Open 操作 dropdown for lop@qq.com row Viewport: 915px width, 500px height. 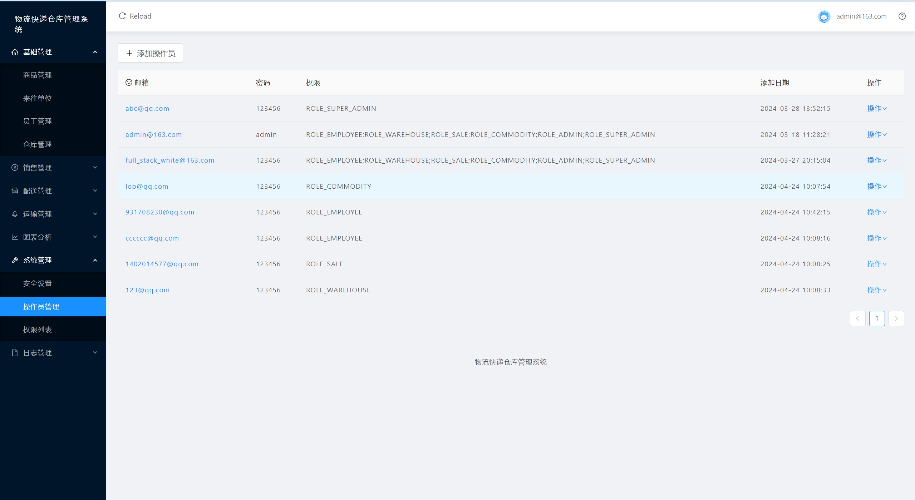pos(876,187)
